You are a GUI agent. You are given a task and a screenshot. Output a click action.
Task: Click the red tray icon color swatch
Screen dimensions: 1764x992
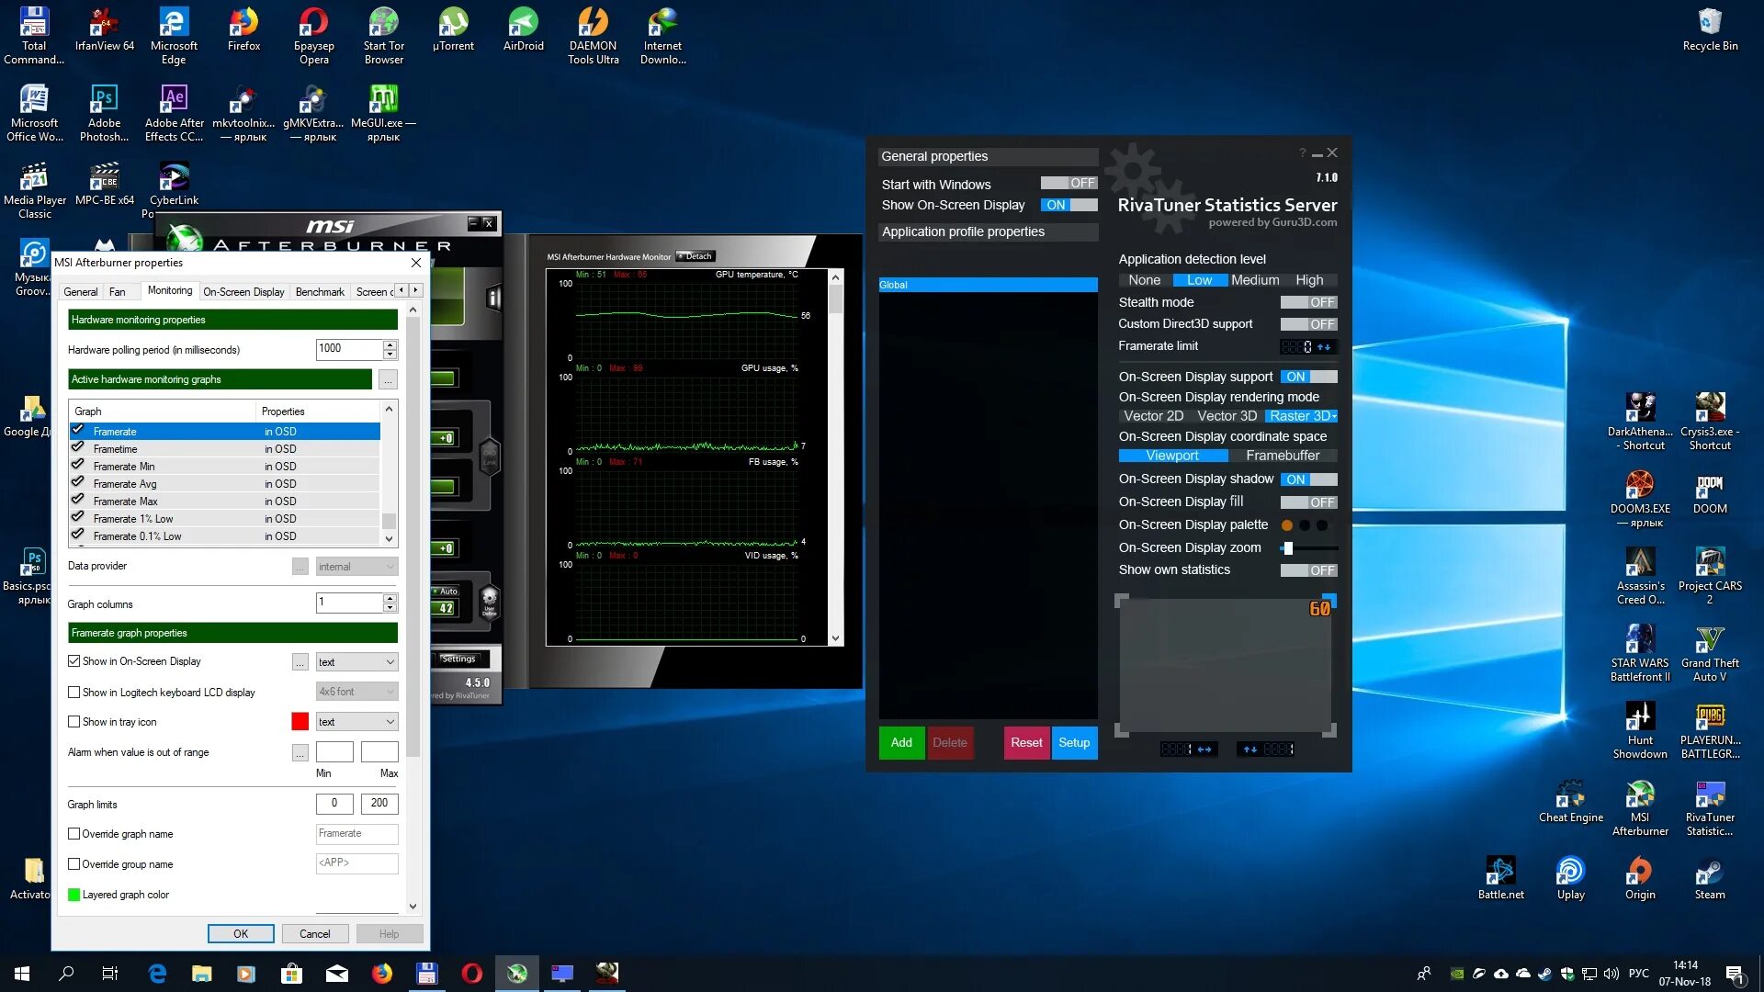(300, 722)
